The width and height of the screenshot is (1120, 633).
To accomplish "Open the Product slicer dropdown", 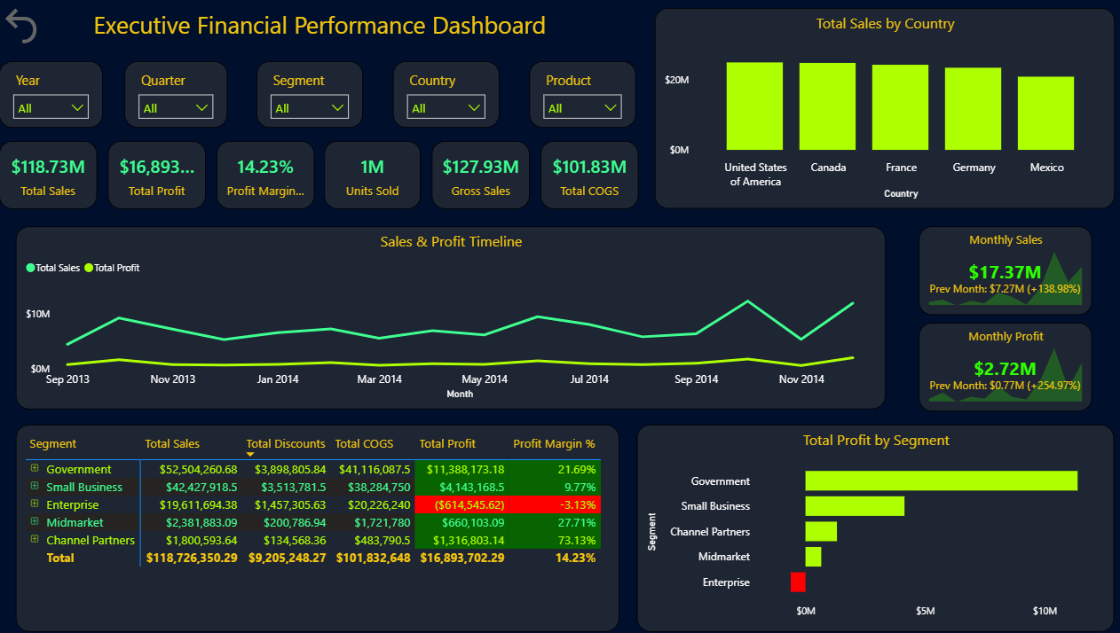I will [583, 107].
